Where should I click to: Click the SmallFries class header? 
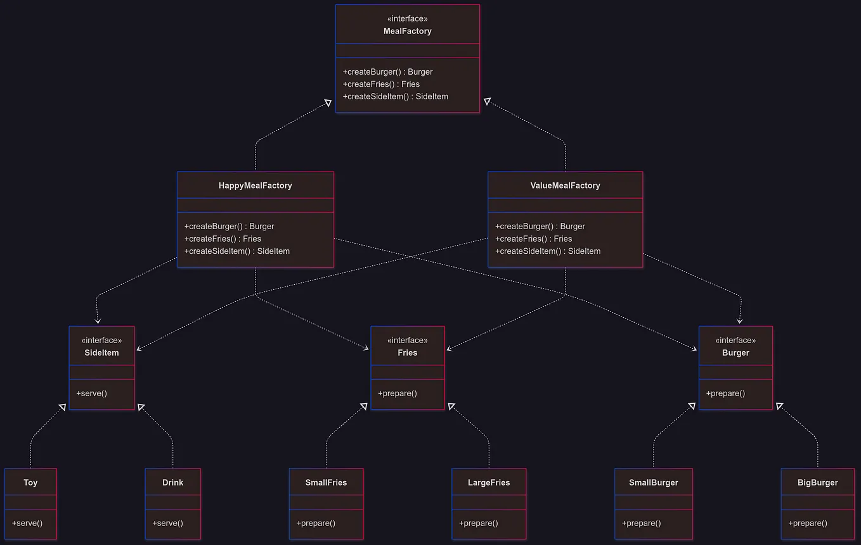(326, 482)
